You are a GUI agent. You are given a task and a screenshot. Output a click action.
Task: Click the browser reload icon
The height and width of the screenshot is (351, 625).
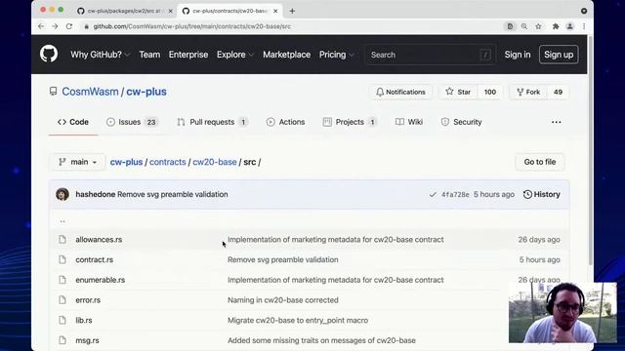coord(69,26)
